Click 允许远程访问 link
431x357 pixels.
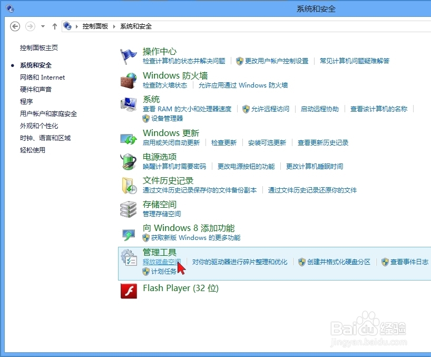270,109
